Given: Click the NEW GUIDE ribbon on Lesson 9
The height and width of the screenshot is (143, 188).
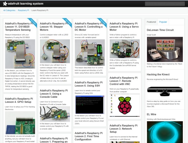Looking at the screenshot, I should (x=102, y=22).
